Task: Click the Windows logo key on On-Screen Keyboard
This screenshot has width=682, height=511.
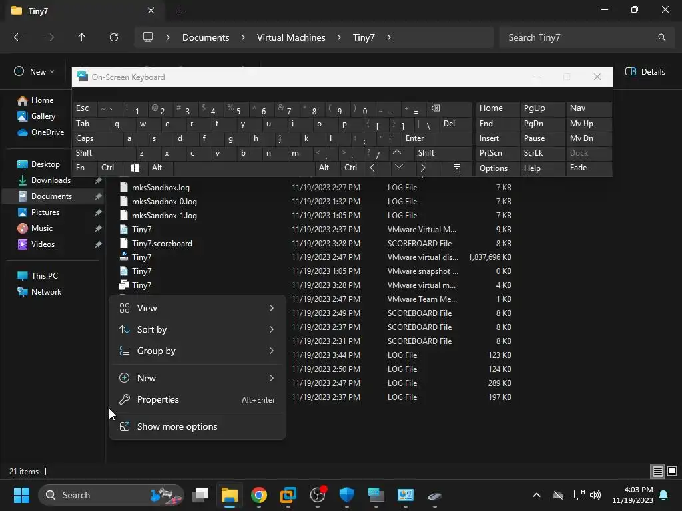Action: click(x=135, y=168)
